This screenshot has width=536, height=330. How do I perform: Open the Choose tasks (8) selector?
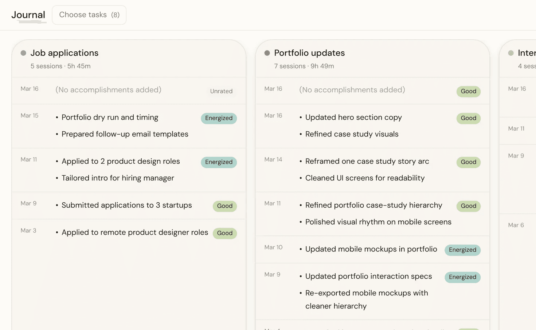coord(89,15)
